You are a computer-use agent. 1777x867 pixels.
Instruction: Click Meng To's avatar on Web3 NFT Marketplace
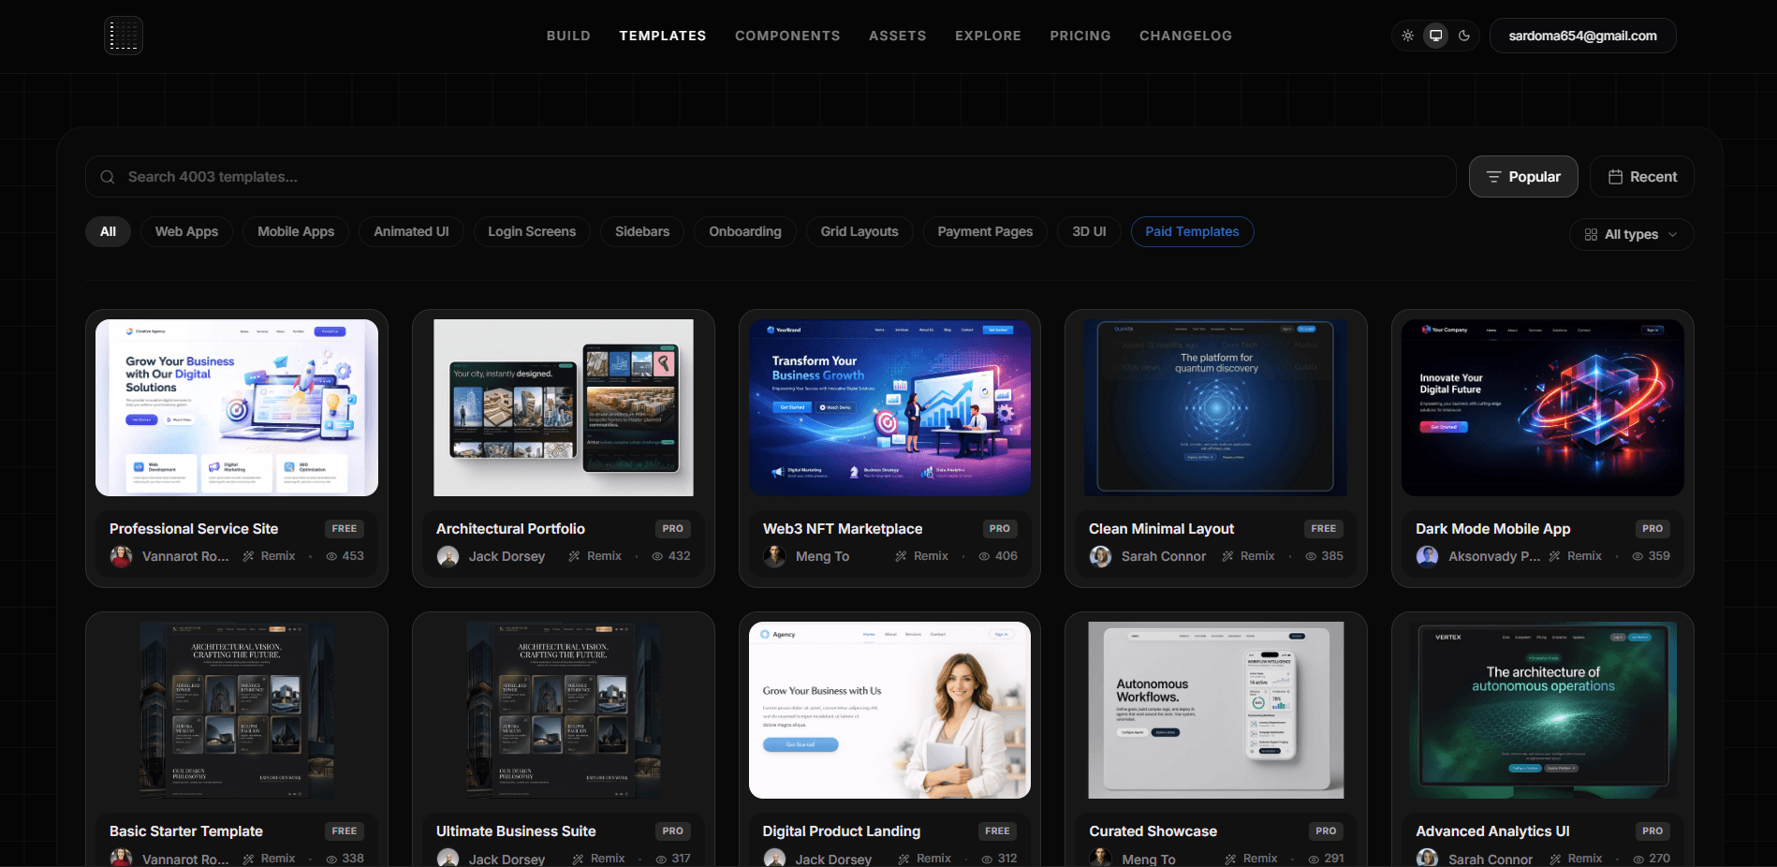coord(774,556)
